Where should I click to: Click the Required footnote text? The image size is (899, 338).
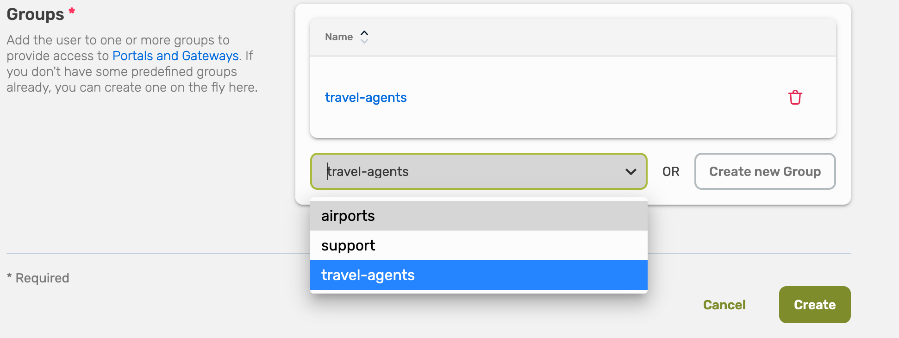click(x=42, y=278)
